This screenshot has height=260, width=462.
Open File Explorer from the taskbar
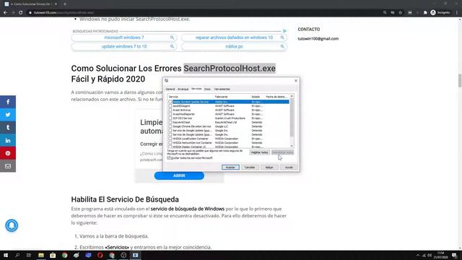coord(41,255)
